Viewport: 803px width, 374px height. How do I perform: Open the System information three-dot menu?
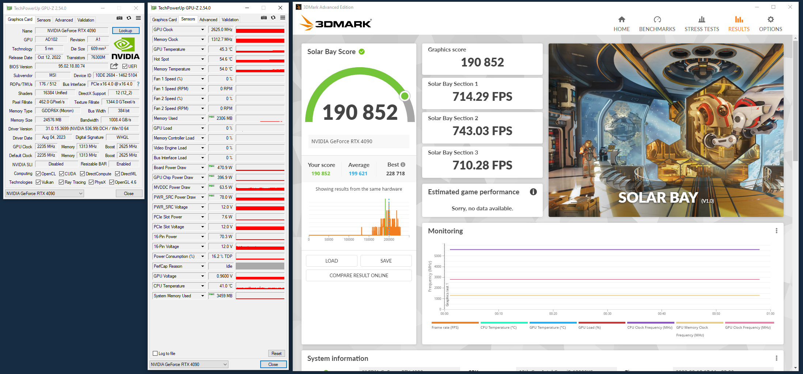tap(776, 358)
